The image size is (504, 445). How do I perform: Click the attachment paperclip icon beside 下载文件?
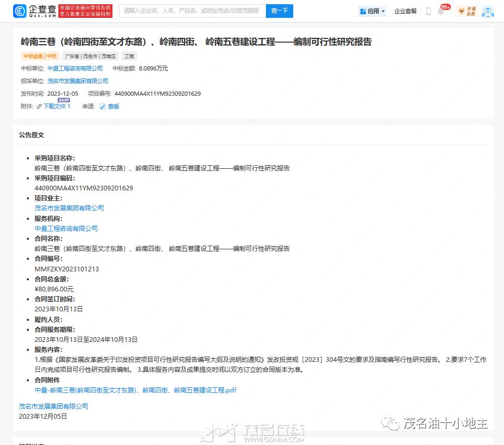coord(39,106)
